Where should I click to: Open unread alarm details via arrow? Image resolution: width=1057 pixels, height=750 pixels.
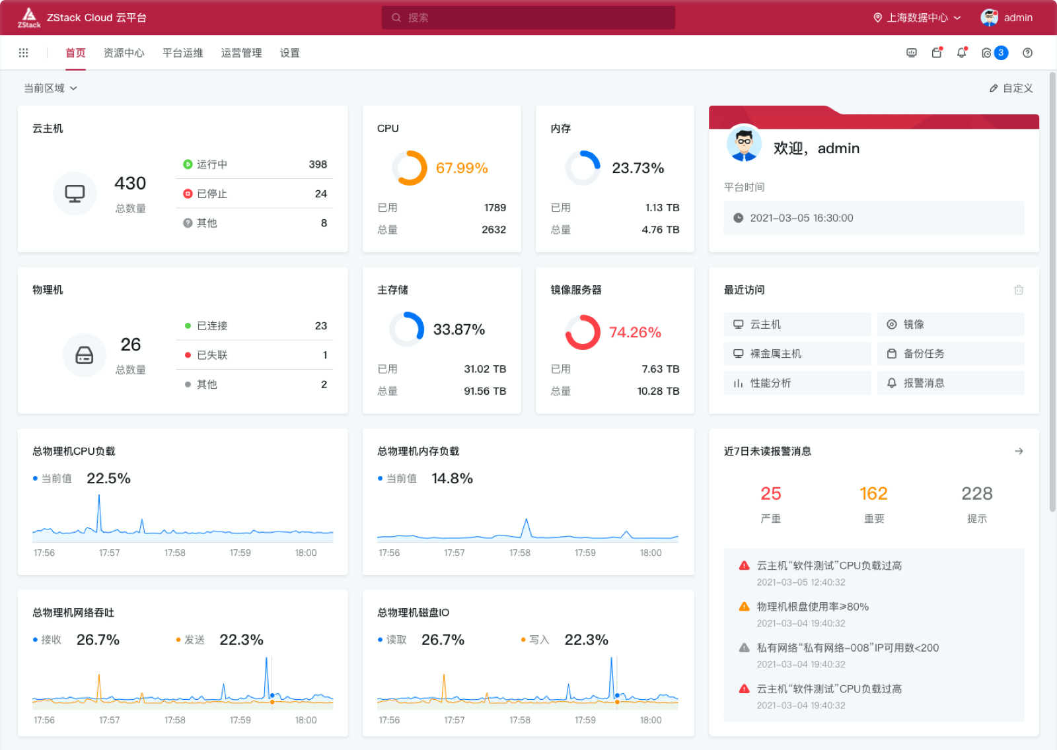pos(1019,451)
